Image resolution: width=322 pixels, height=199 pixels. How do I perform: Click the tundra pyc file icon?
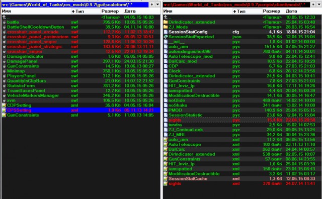tap(166, 125)
